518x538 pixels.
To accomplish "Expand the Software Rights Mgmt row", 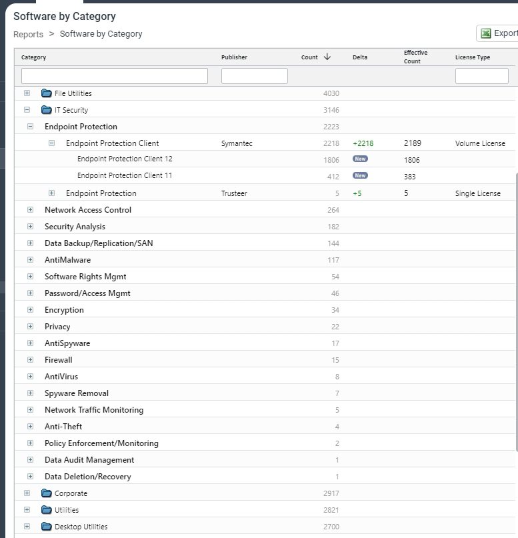I will (x=30, y=276).
